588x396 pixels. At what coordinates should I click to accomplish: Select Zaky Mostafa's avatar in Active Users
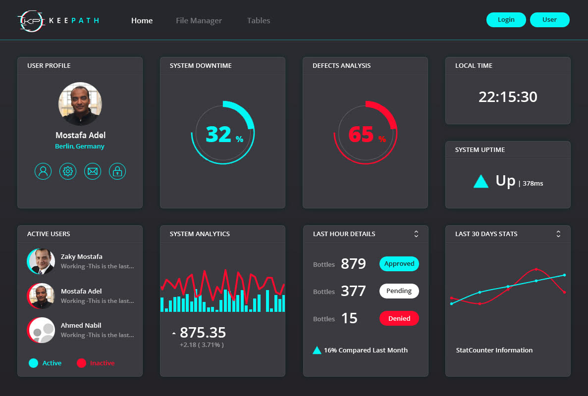(41, 261)
